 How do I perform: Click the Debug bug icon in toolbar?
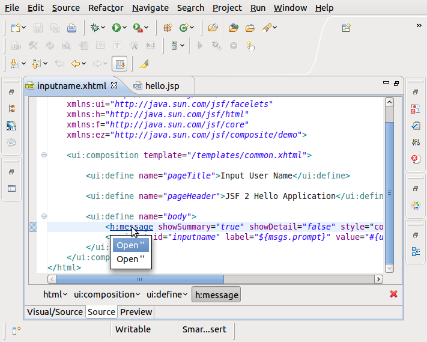pos(94,28)
